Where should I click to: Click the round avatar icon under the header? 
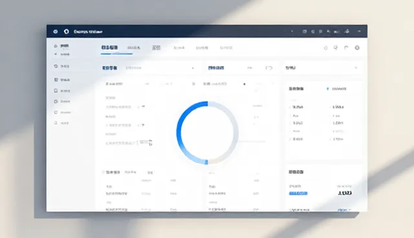357,48
